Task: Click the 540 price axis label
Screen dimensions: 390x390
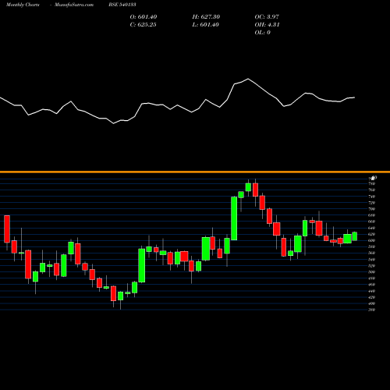Action: pos(372,260)
